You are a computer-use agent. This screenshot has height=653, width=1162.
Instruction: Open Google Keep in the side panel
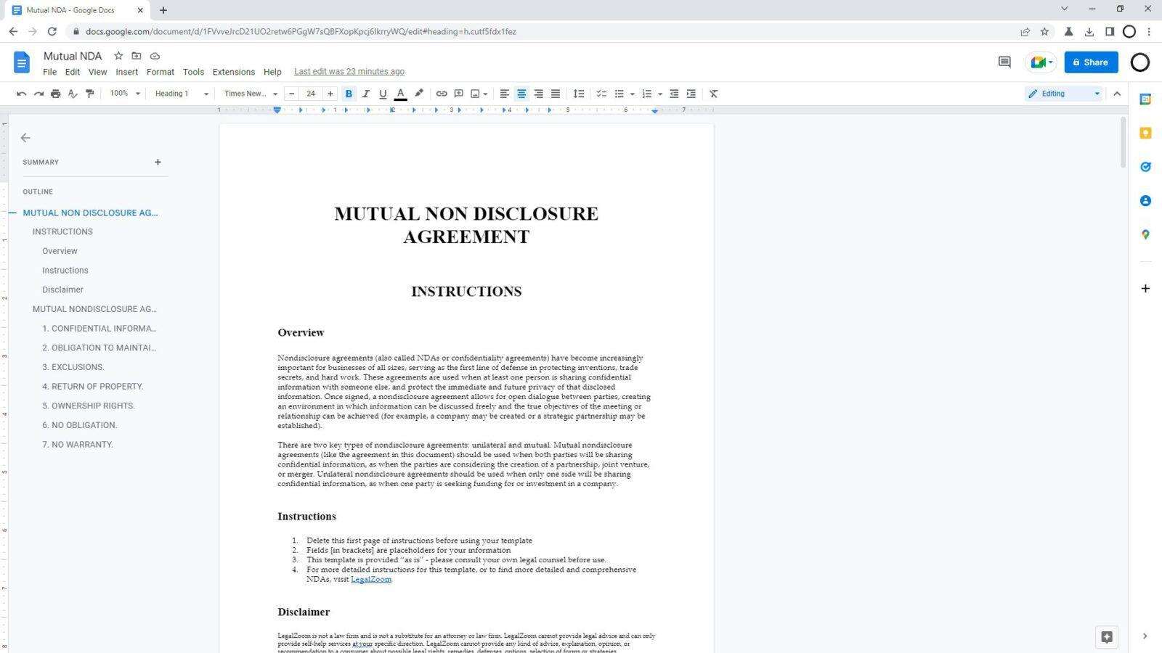pos(1145,133)
